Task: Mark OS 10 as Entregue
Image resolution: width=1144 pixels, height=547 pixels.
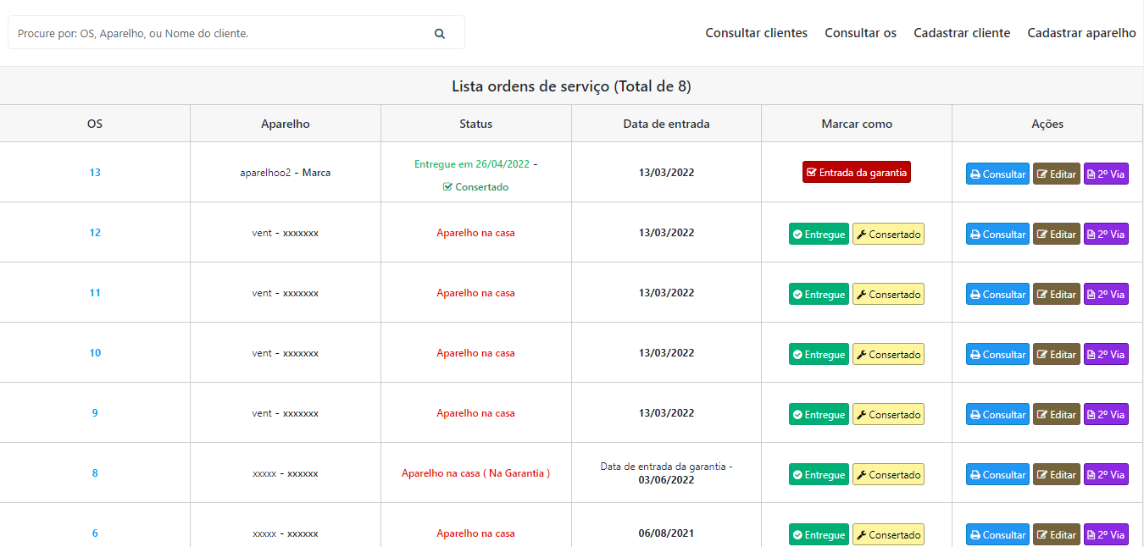Action: coord(818,355)
